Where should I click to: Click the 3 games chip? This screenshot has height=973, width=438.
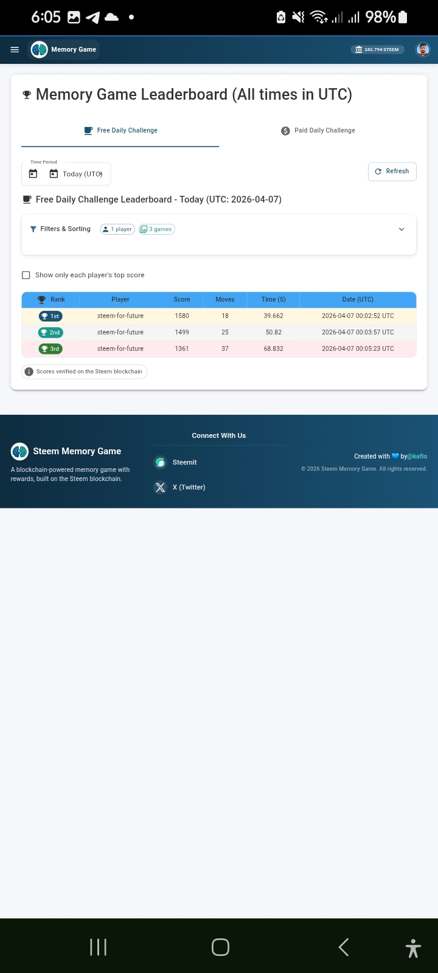coord(156,229)
